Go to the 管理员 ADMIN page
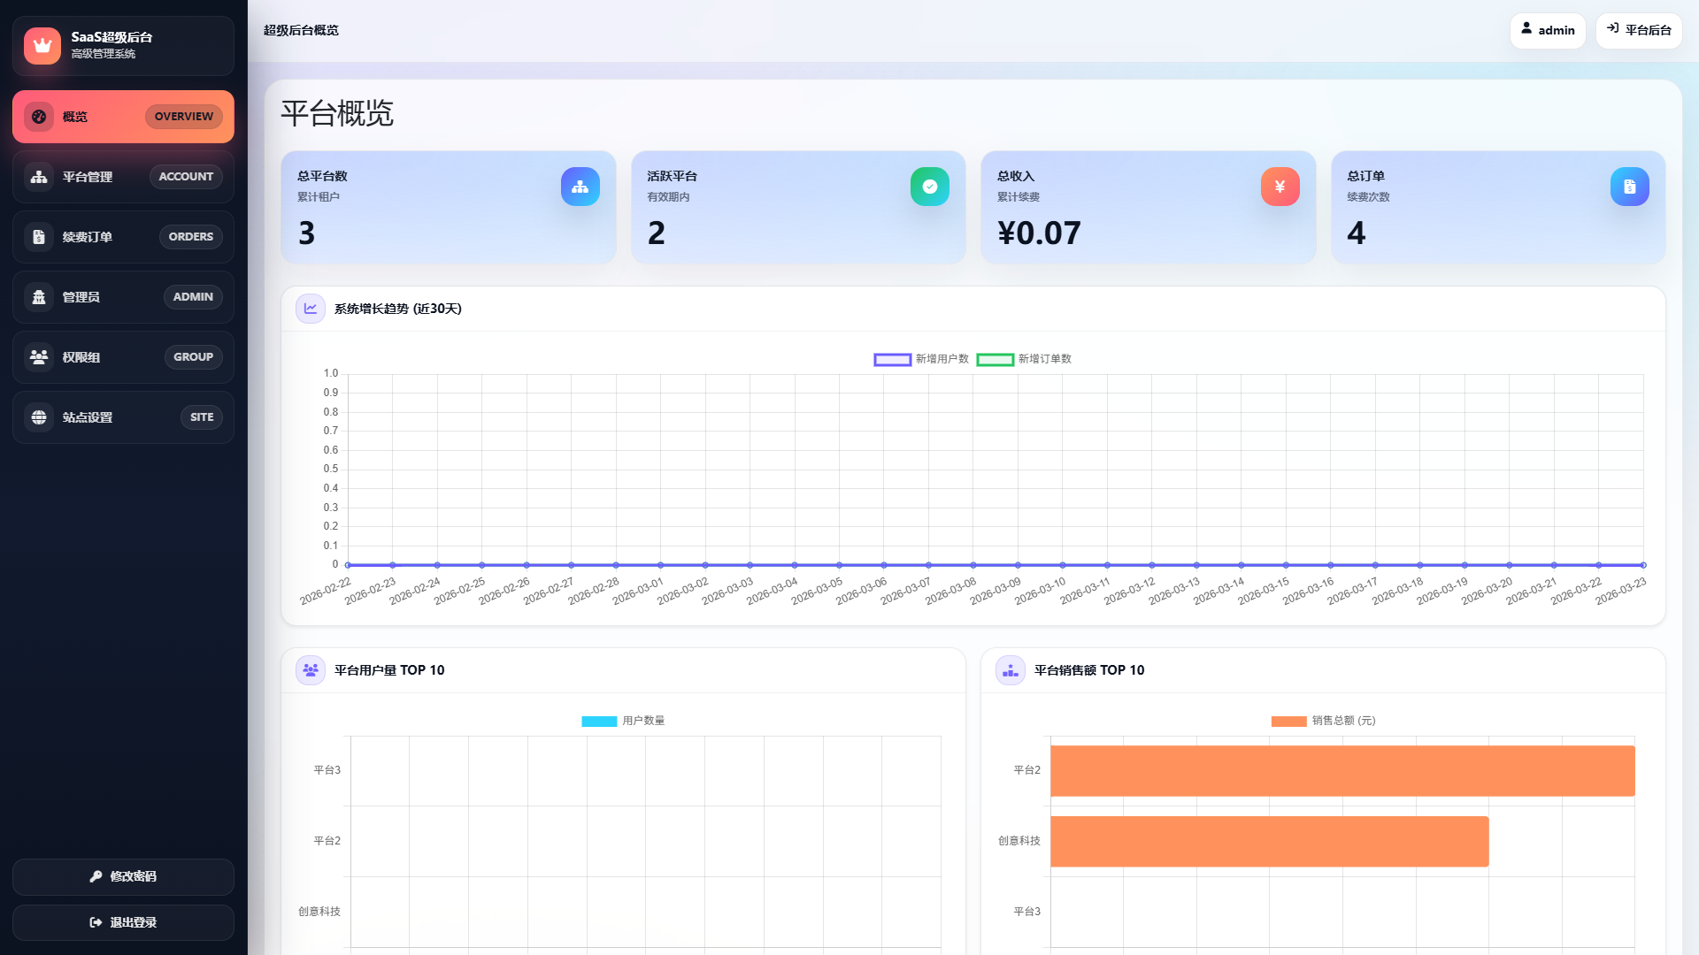Screen dimensions: 1699x955 click(123, 297)
